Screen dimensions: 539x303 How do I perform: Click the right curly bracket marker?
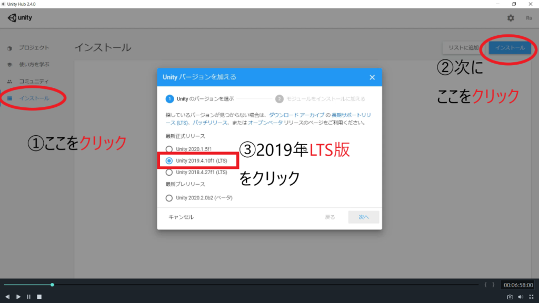coord(493,285)
